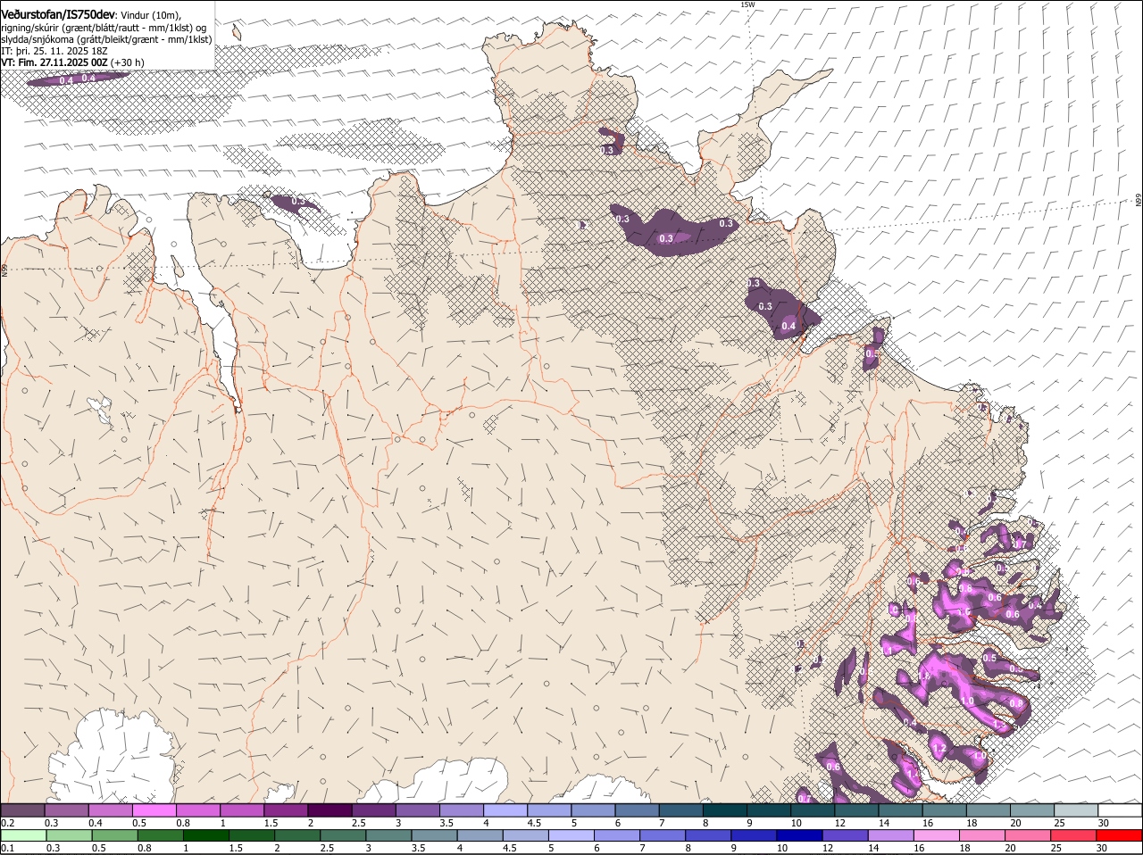The image size is (1143, 855).
Task: Click the rain scale swatch between 3 and 3.5
Action: (388, 835)
